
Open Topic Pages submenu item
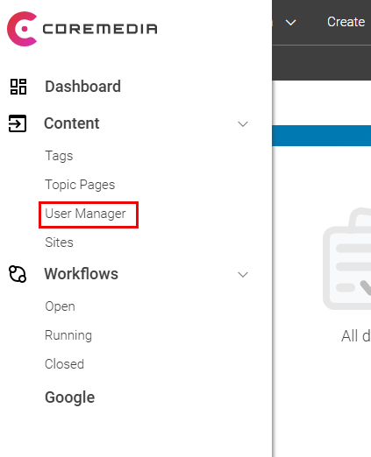pyautogui.click(x=80, y=185)
